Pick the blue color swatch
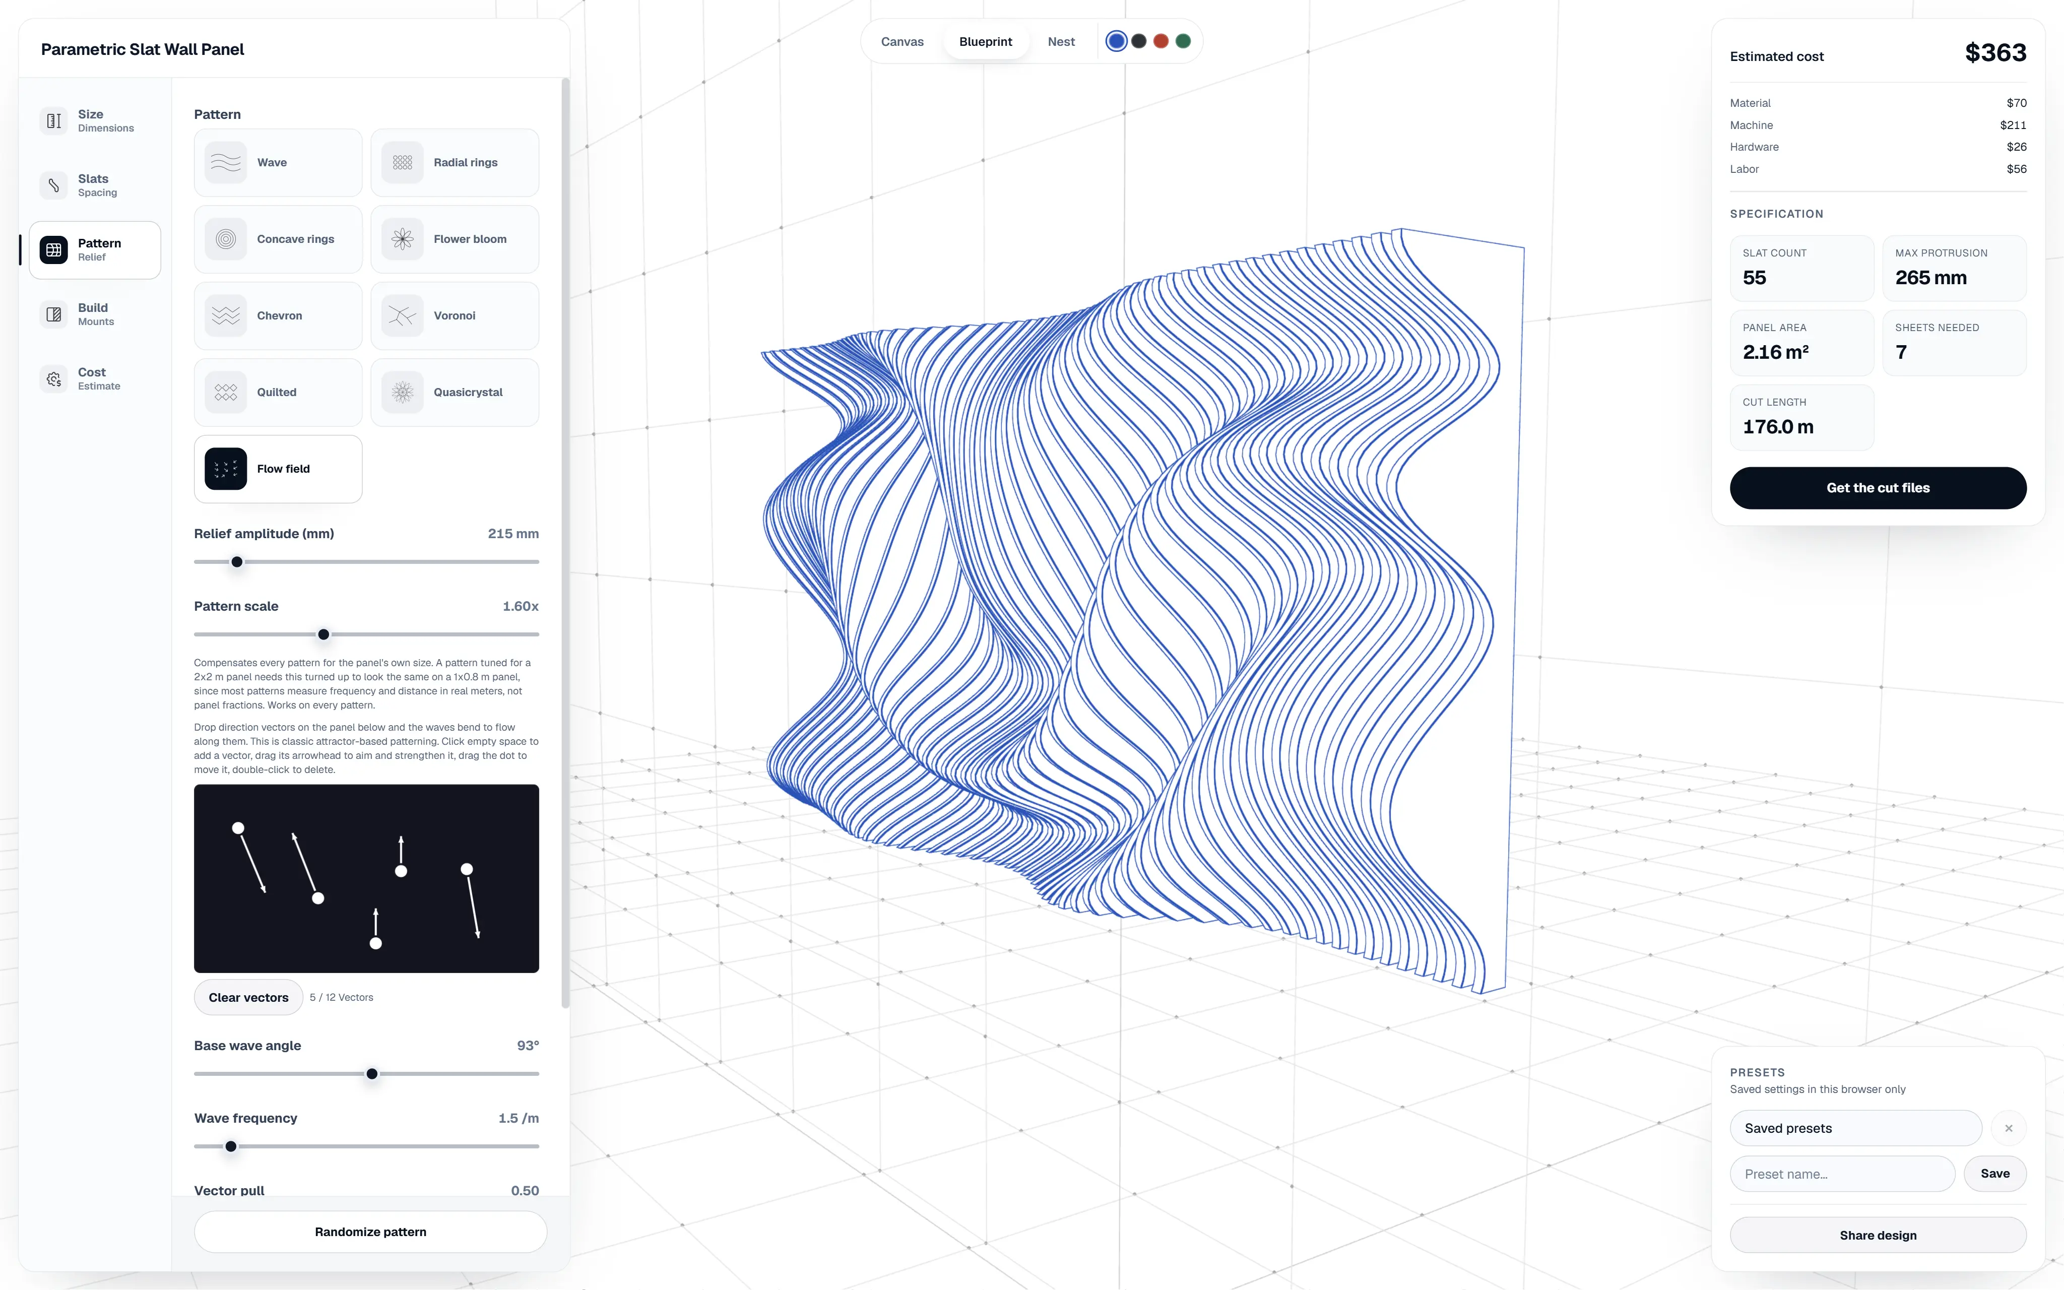The image size is (2064, 1290). (1117, 41)
